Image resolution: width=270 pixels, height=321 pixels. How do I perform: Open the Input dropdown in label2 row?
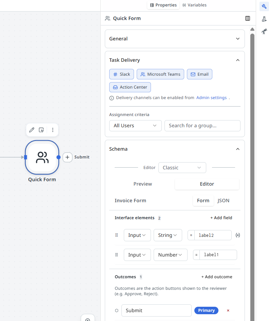pyautogui.click(x=137, y=235)
